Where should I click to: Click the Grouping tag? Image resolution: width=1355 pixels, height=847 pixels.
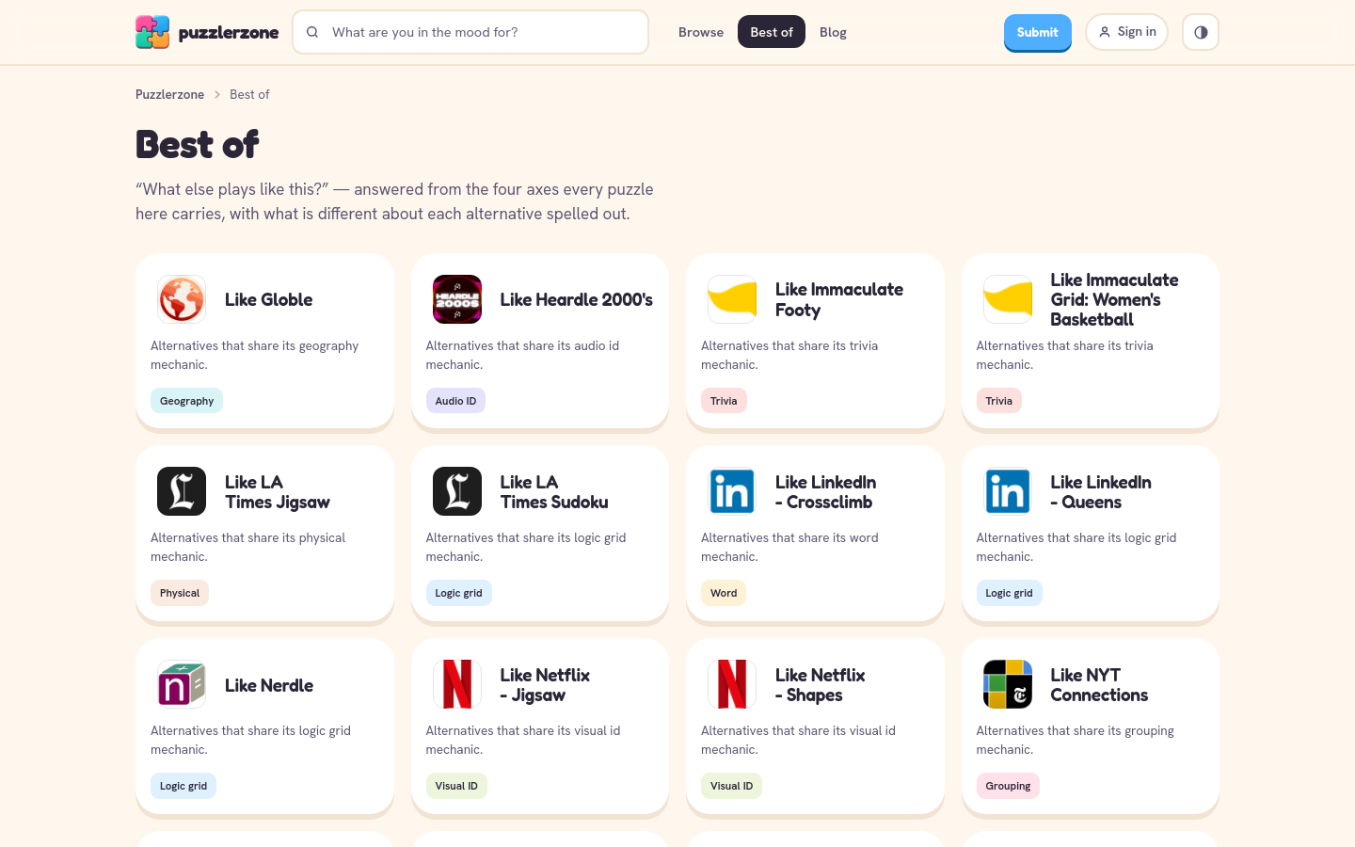pos(1008,786)
